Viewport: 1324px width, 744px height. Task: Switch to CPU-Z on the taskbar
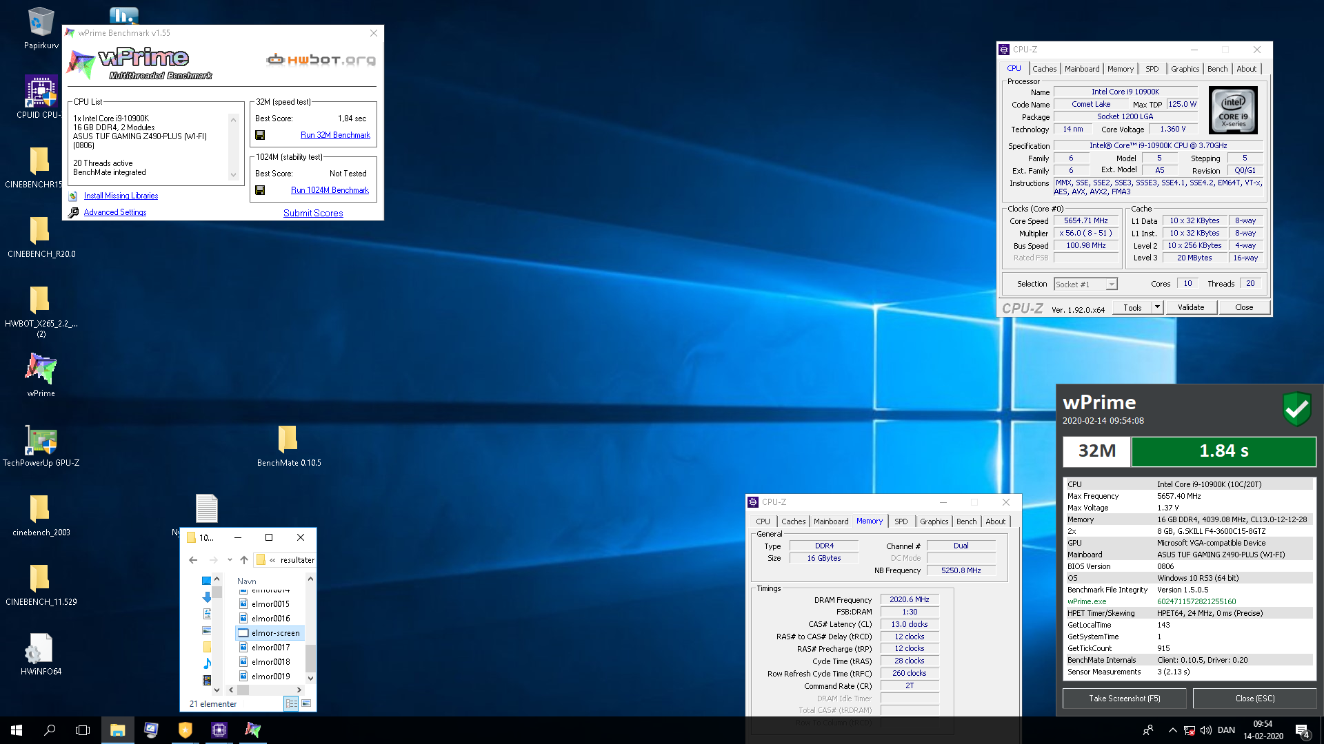pos(219,730)
